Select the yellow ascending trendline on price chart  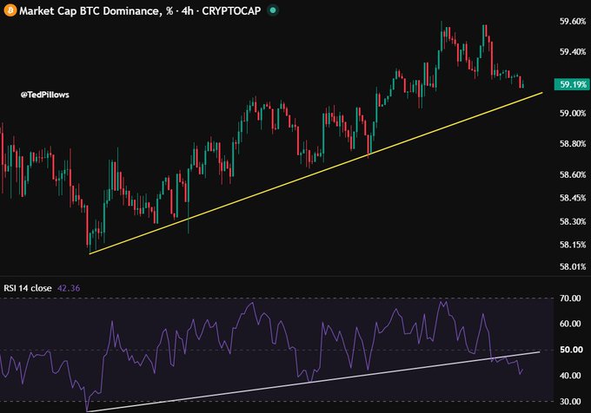pyautogui.click(x=315, y=173)
